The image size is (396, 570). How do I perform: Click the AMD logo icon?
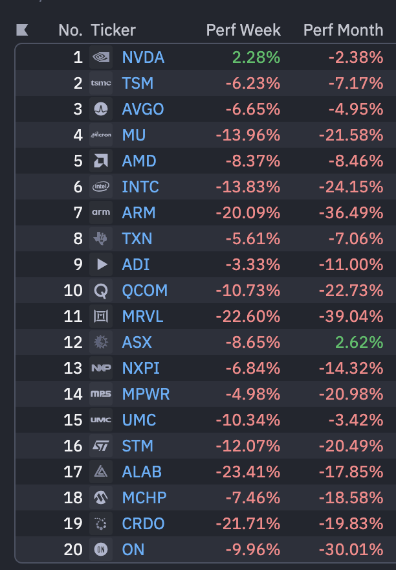(x=101, y=161)
